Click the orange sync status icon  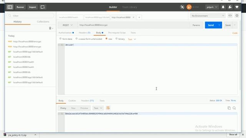click(189, 7)
